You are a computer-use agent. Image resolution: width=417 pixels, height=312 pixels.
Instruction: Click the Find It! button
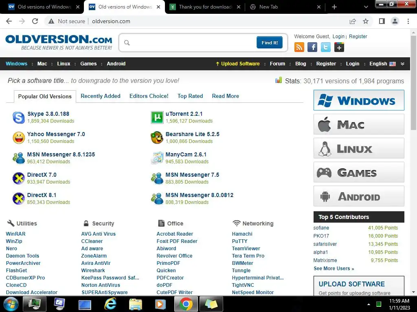pyautogui.click(x=270, y=42)
